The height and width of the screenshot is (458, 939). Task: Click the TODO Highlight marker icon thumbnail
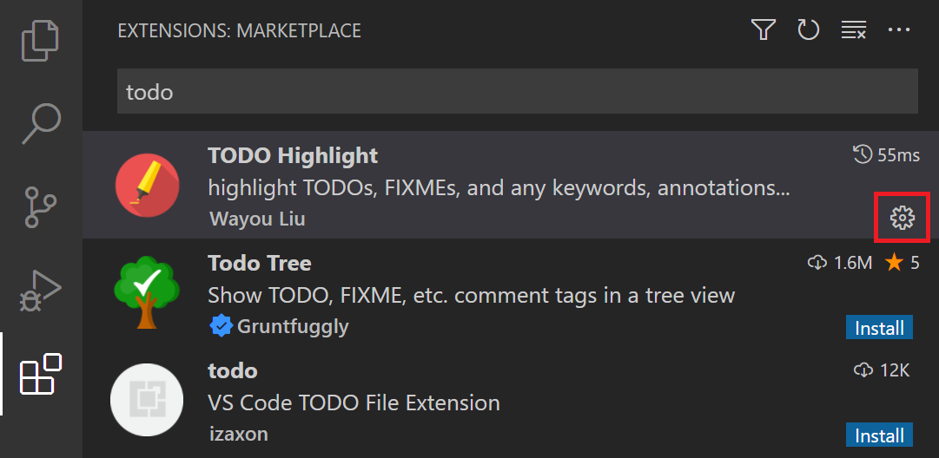(147, 185)
